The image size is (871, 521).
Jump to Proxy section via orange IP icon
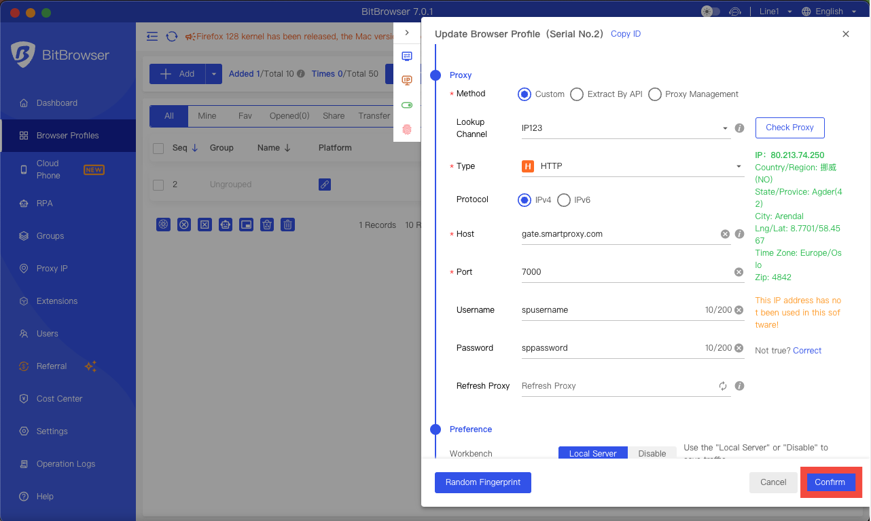[x=407, y=80]
